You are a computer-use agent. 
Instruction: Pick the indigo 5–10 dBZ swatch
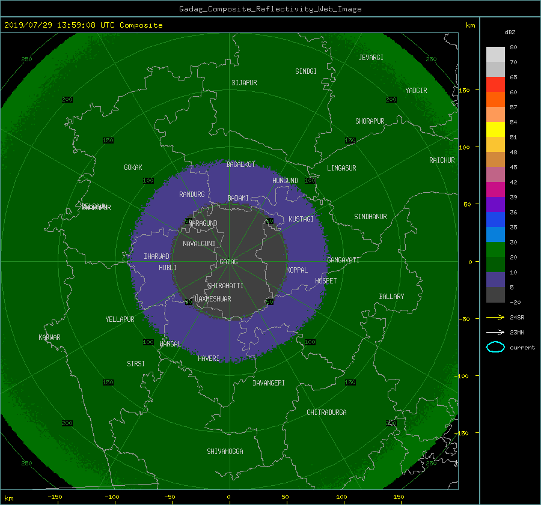(x=495, y=280)
